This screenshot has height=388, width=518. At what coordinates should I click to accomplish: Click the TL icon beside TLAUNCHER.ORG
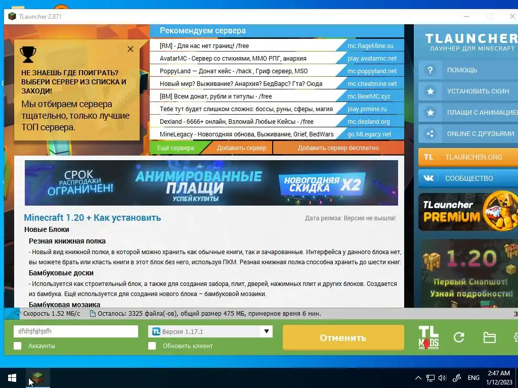428,157
